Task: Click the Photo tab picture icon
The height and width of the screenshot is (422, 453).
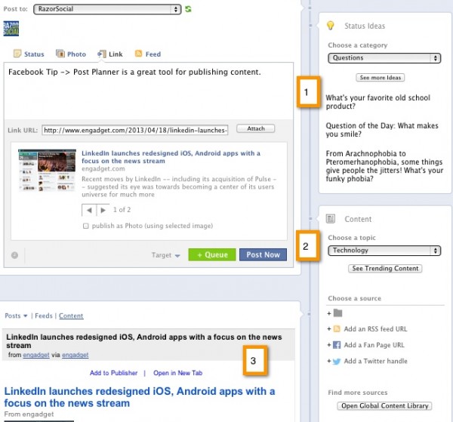Action: pyautogui.click(x=60, y=54)
